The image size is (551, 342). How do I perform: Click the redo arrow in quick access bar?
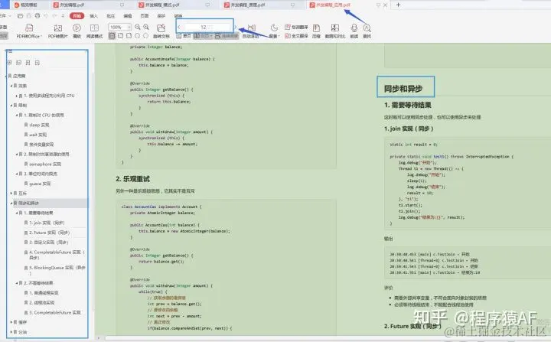[x=54, y=16]
